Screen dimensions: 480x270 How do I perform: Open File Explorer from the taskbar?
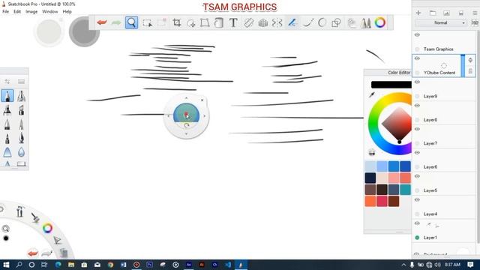71,265
